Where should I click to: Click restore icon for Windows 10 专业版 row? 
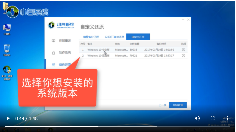point(183,50)
